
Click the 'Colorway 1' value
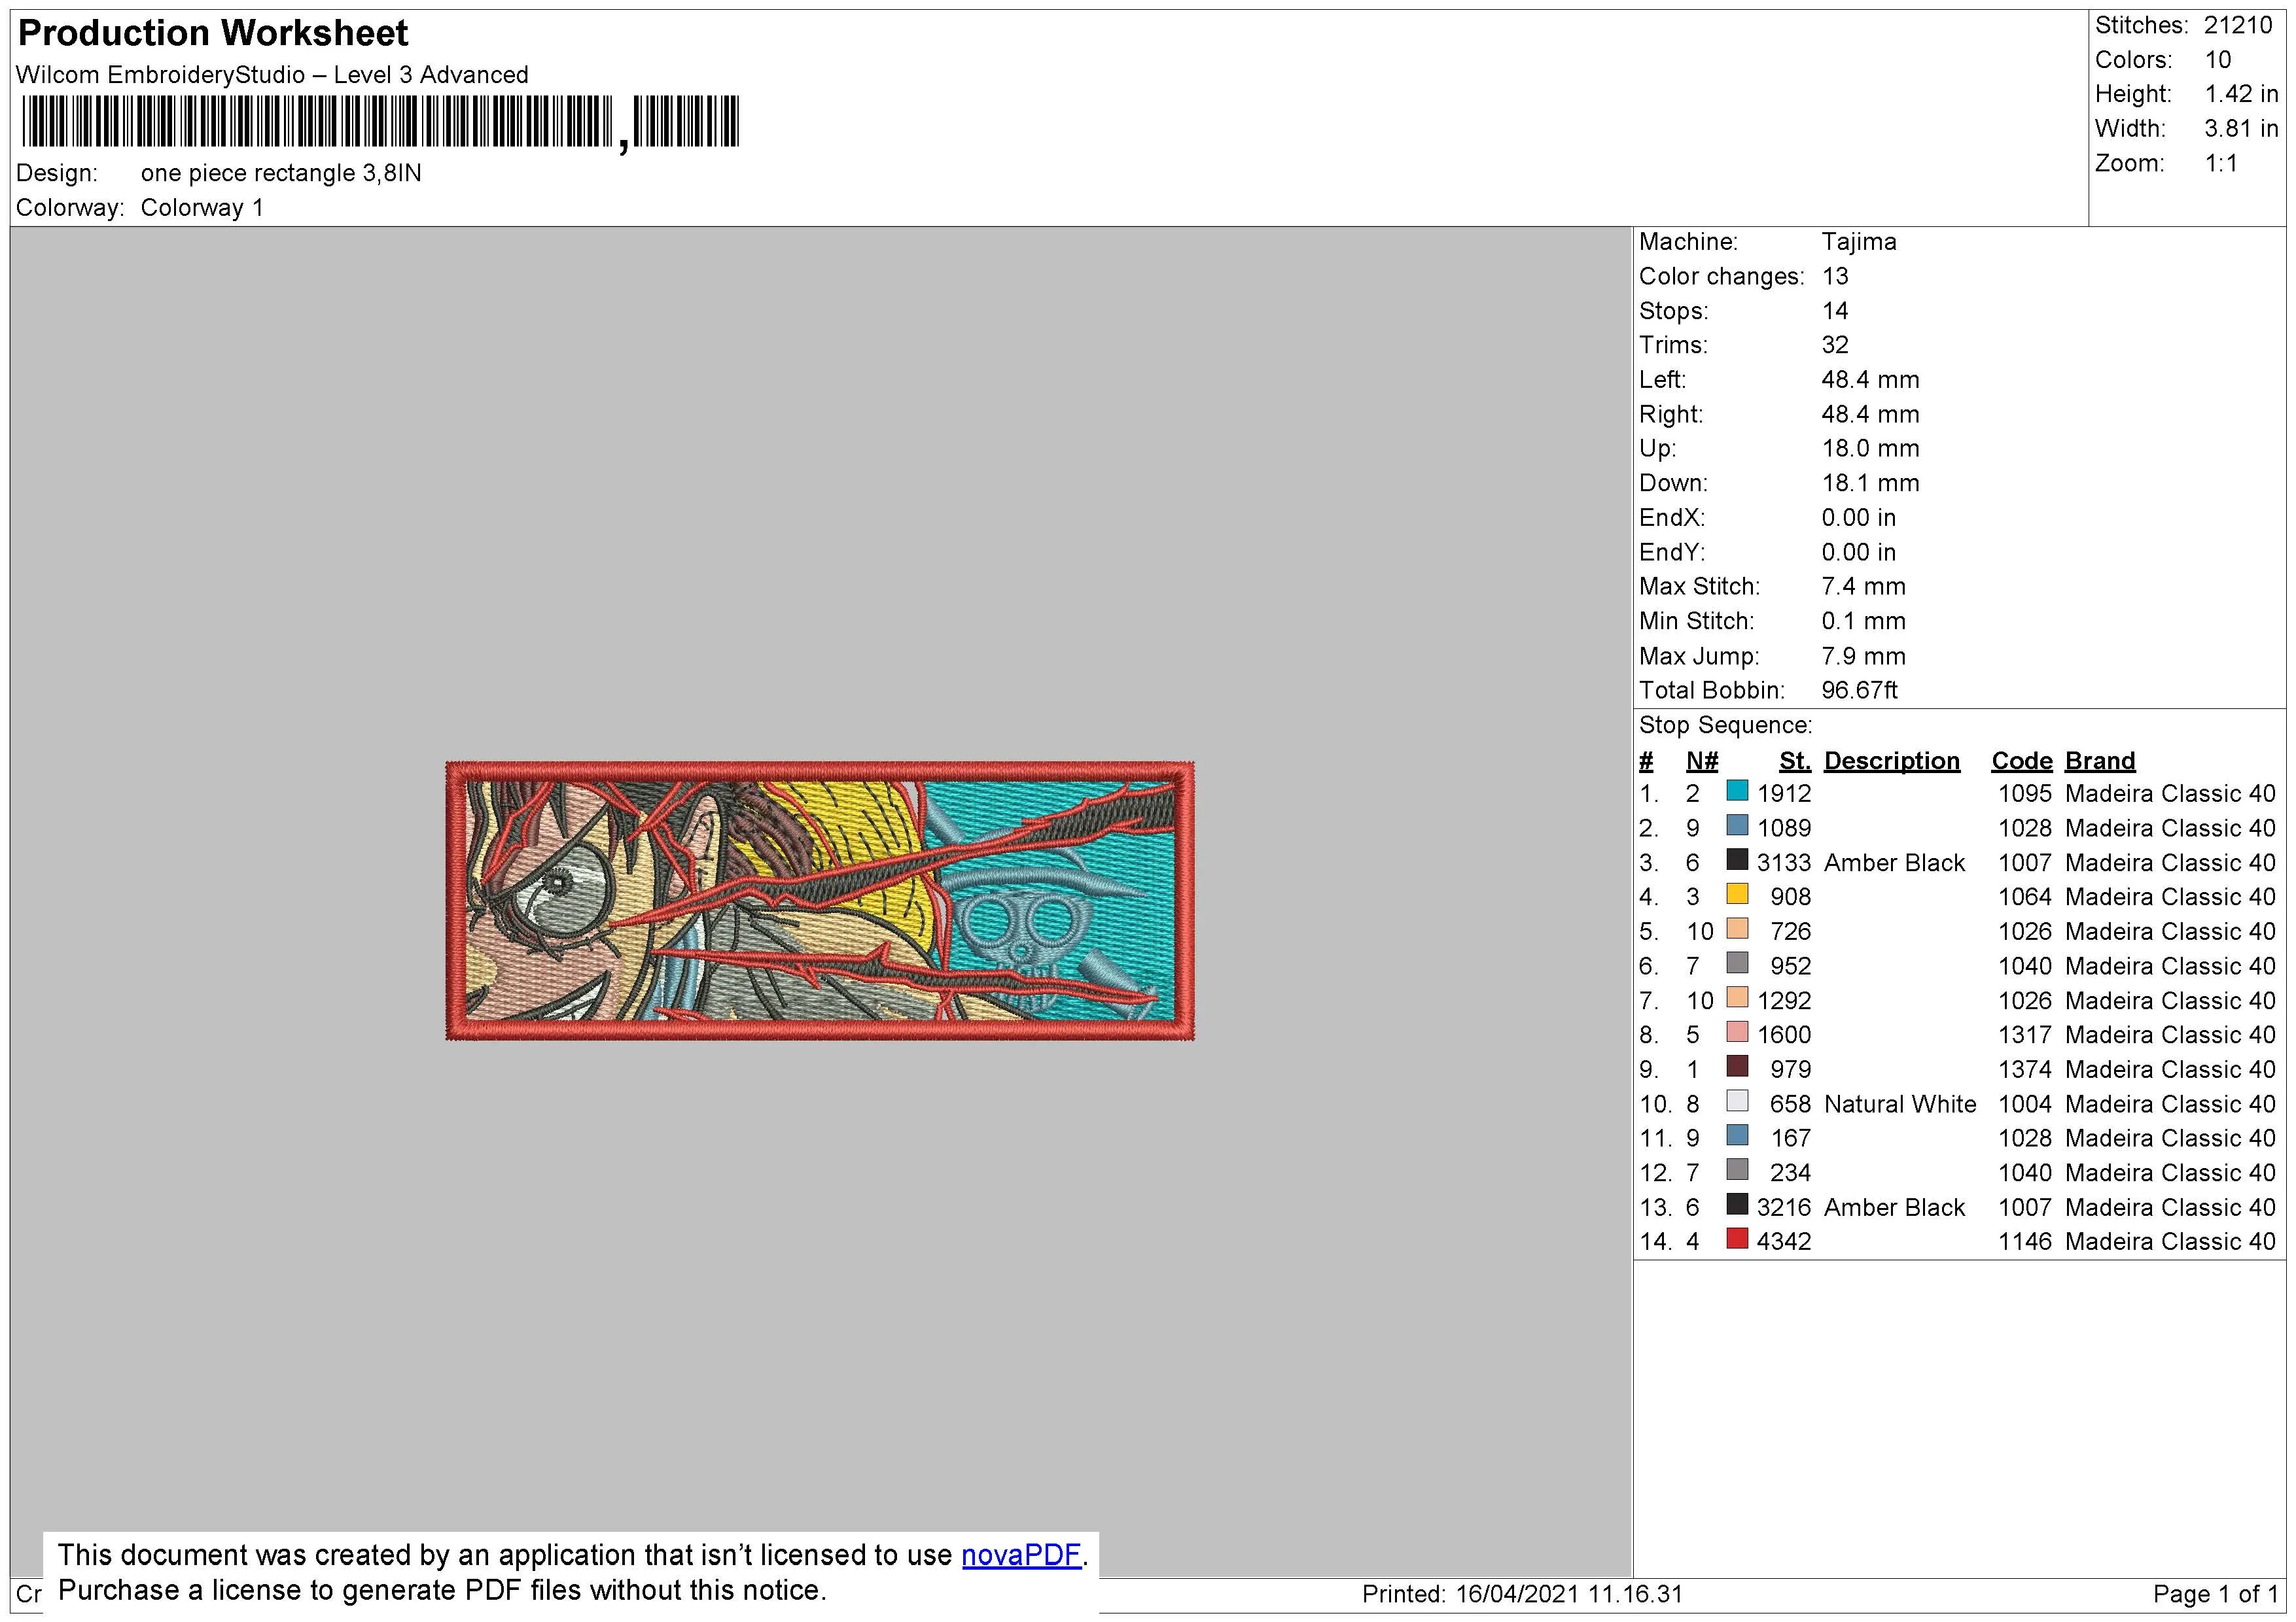[x=202, y=208]
